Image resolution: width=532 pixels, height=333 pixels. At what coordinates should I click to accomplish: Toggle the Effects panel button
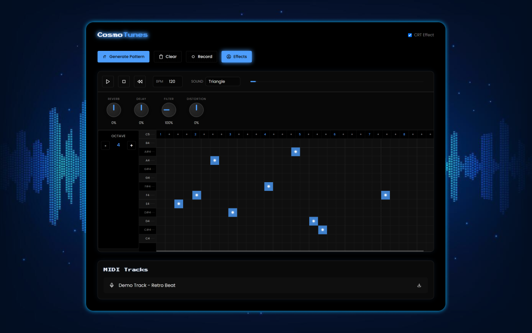pos(236,57)
